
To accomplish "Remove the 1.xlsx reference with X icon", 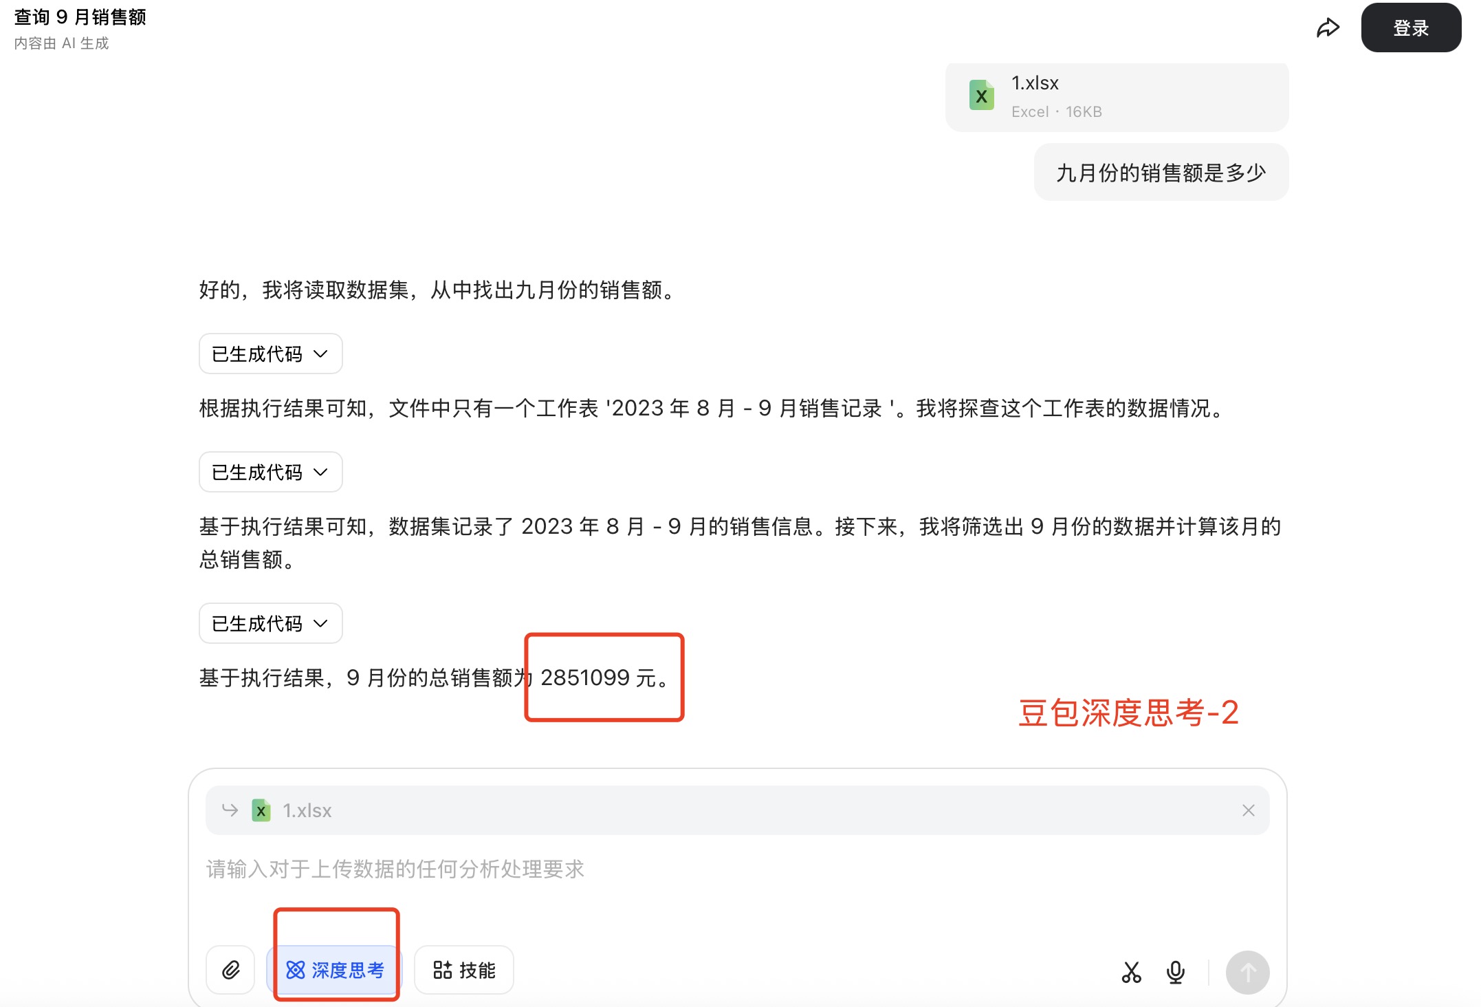I will (x=1248, y=810).
